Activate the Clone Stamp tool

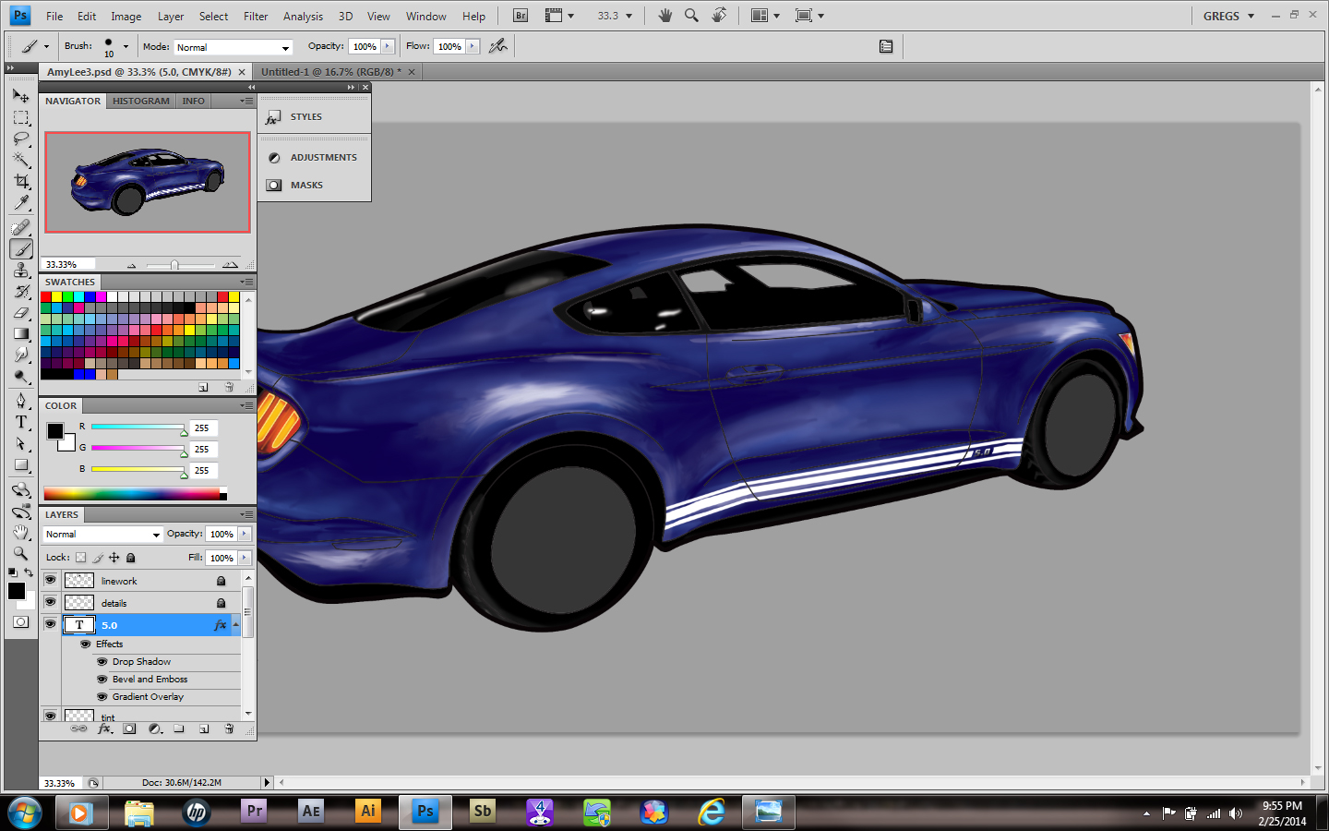(21, 270)
